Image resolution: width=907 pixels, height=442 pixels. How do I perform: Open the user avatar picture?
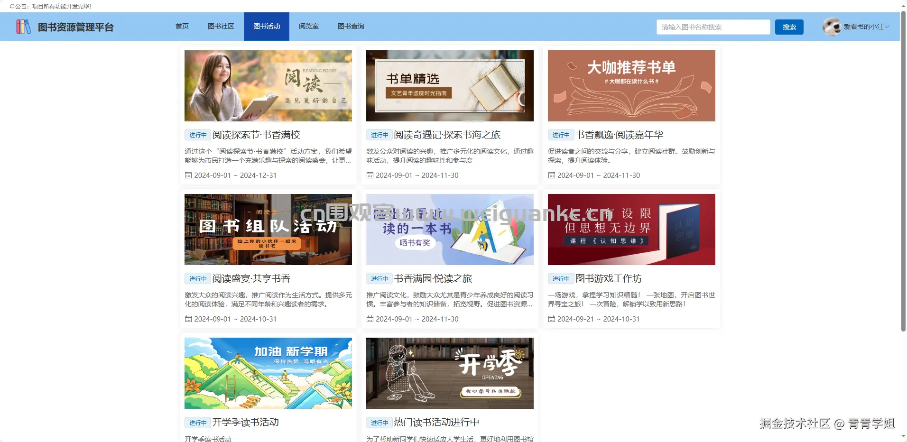[832, 27]
